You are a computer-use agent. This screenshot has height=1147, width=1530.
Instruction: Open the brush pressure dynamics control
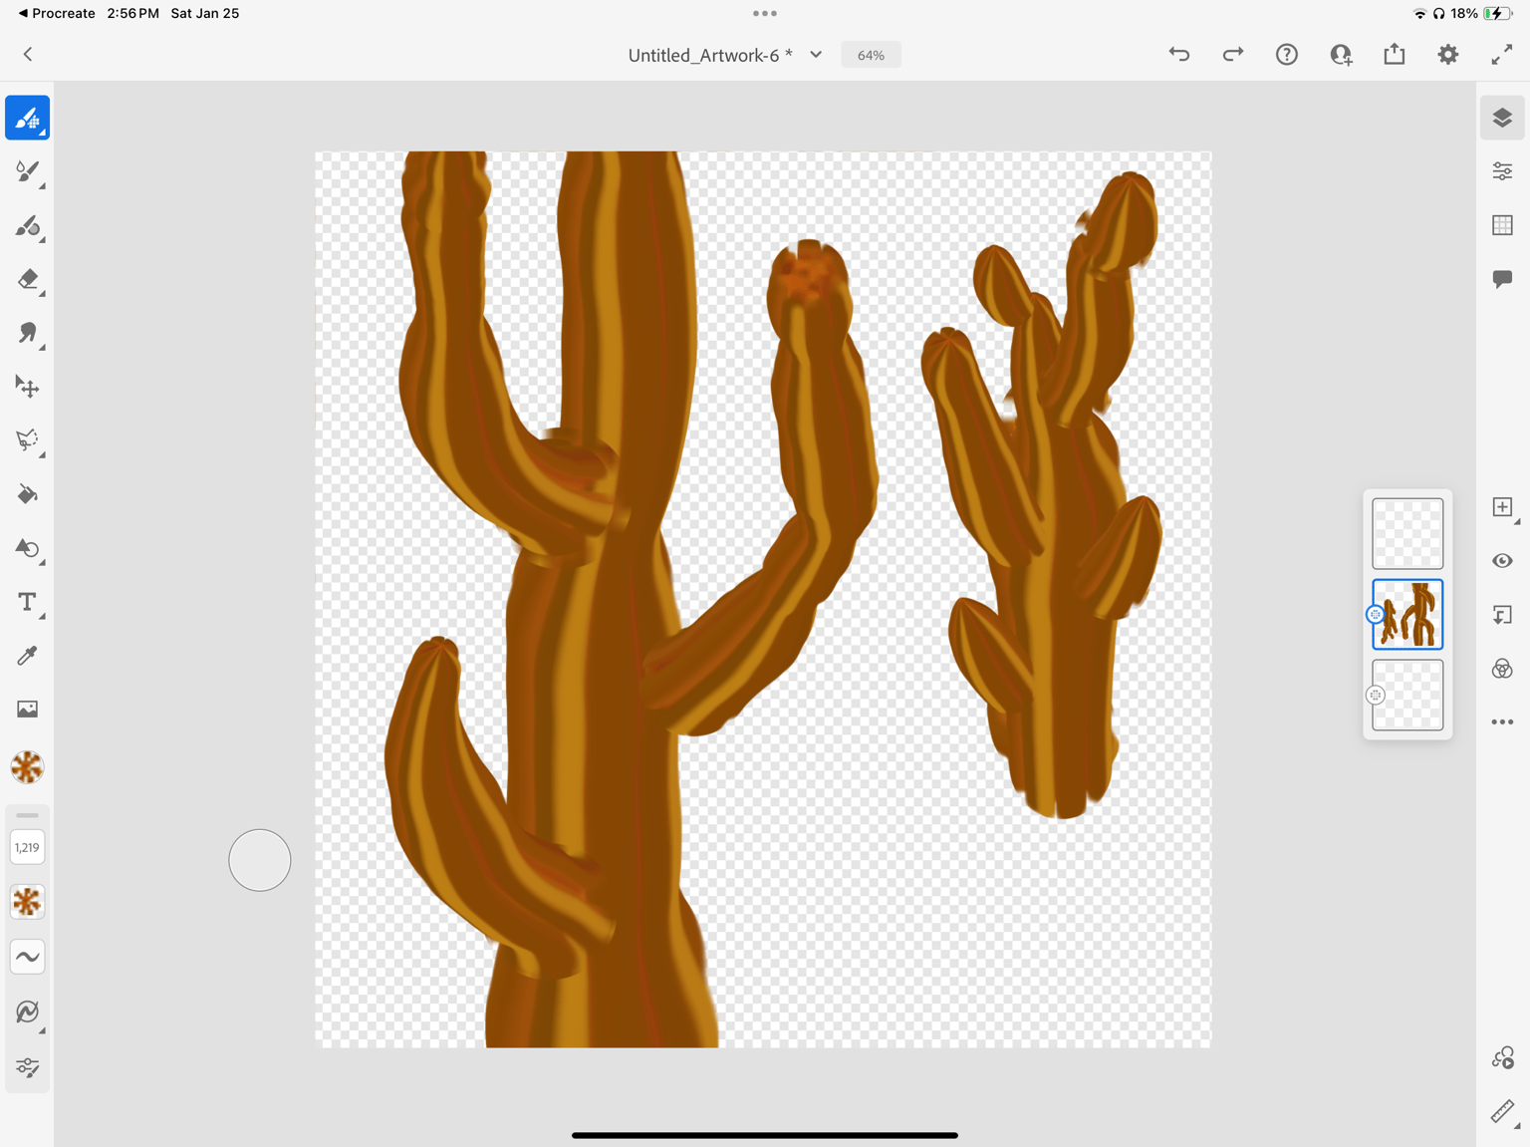(x=27, y=1012)
